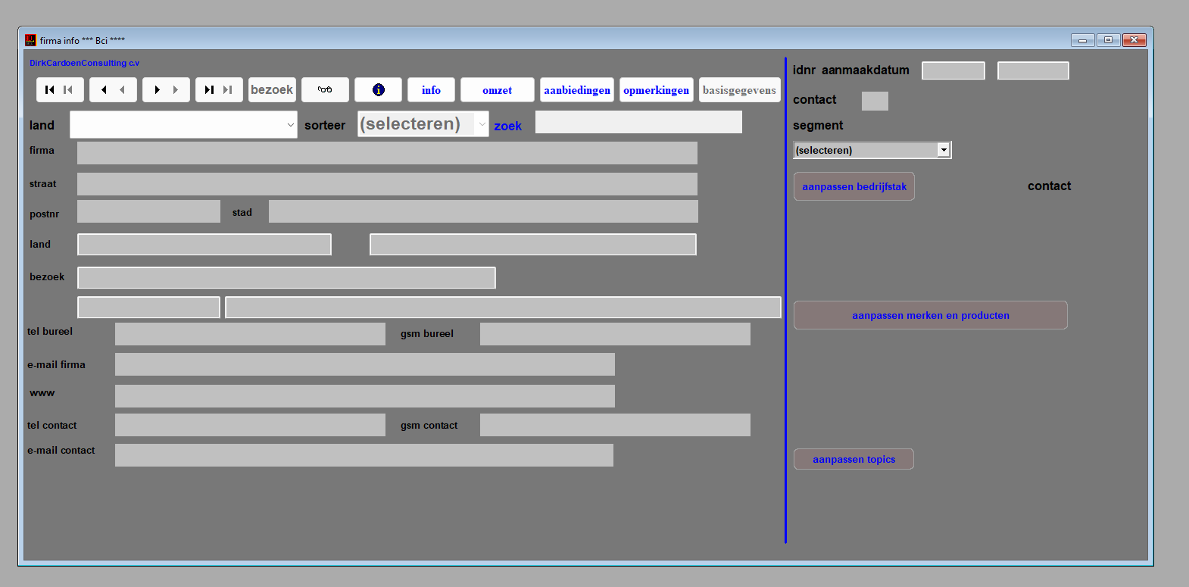The height and width of the screenshot is (587, 1189).
Task: Click aanpassen bedrijfstak button
Action: 854,186
